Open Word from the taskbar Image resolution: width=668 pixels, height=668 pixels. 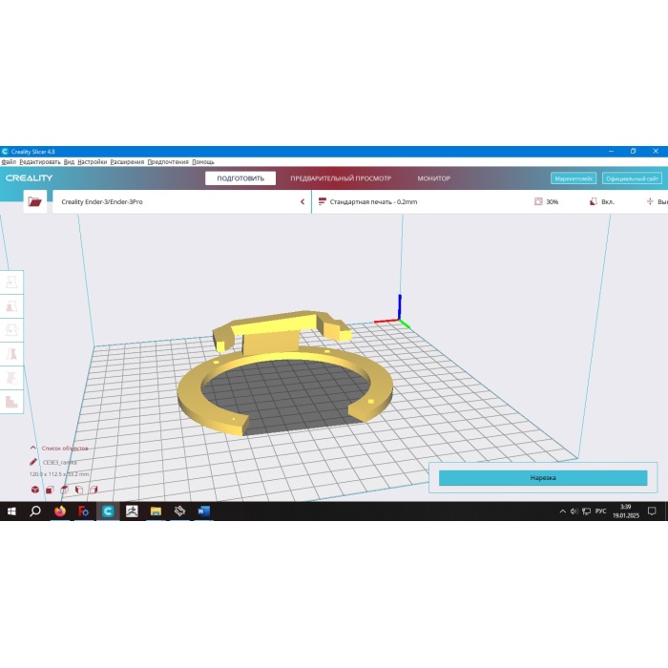[203, 511]
